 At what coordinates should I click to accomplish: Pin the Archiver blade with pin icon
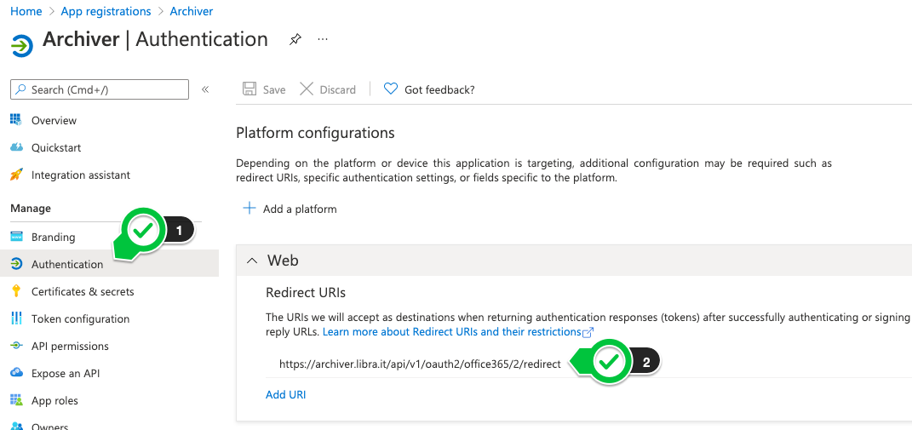click(x=295, y=39)
